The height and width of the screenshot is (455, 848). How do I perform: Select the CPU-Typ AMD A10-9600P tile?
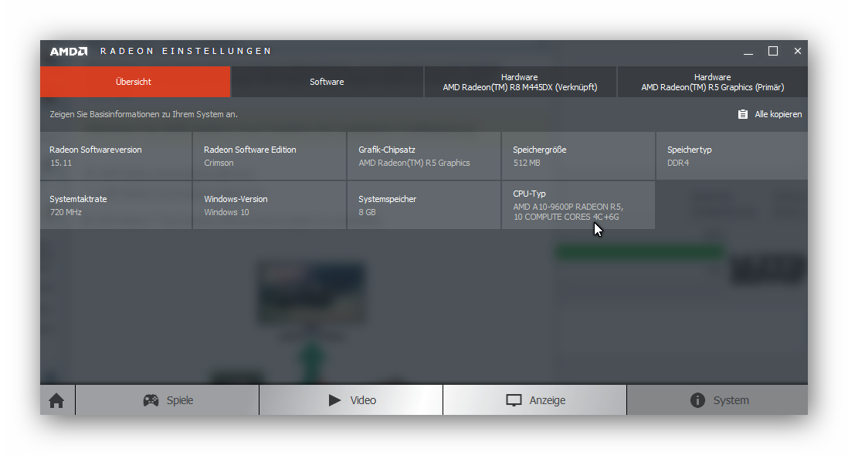pyautogui.click(x=578, y=205)
